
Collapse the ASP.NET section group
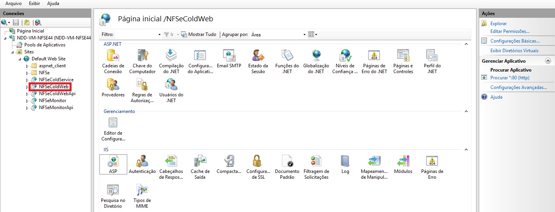point(466,44)
